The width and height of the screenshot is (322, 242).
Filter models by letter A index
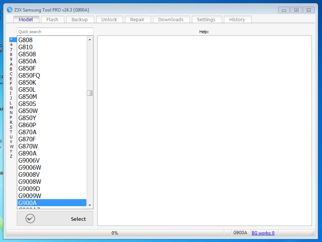(x=11, y=64)
